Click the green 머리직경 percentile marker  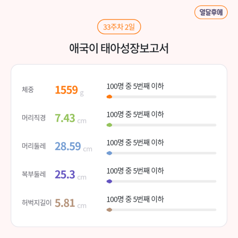(109, 125)
